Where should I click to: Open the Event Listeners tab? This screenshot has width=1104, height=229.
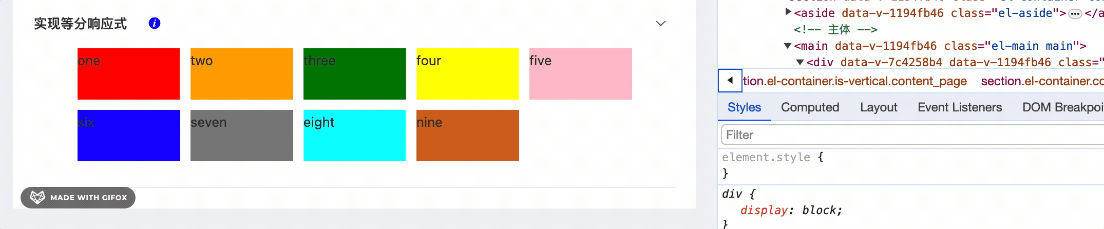coord(960,107)
